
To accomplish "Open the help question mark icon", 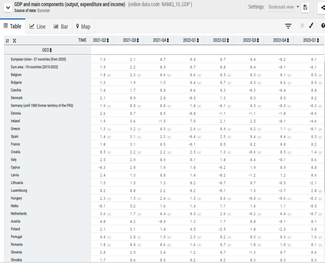I will pos(323,26).
